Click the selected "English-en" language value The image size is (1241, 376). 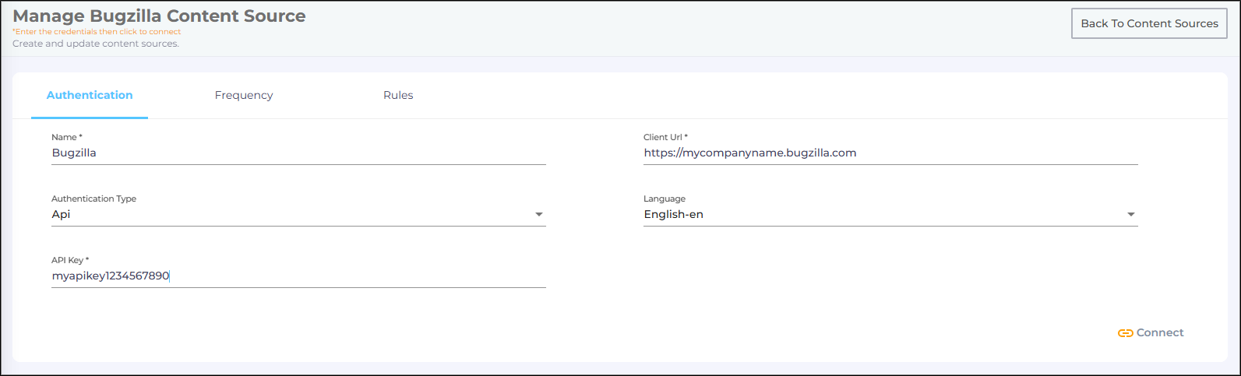click(673, 215)
